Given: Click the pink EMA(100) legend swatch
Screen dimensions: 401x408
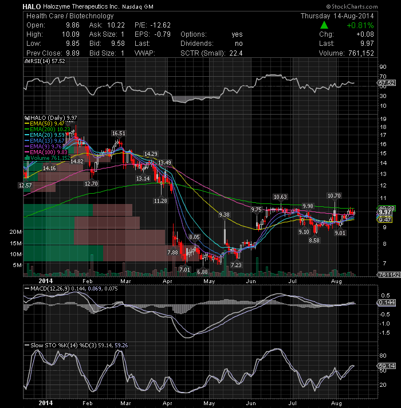Looking at the screenshot, I should (x=27, y=152).
